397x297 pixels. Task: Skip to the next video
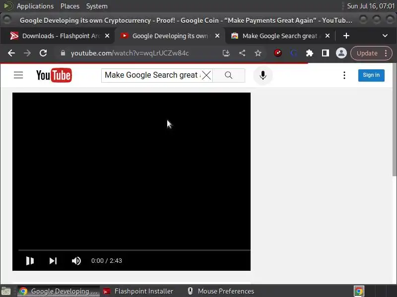pyautogui.click(x=53, y=261)
